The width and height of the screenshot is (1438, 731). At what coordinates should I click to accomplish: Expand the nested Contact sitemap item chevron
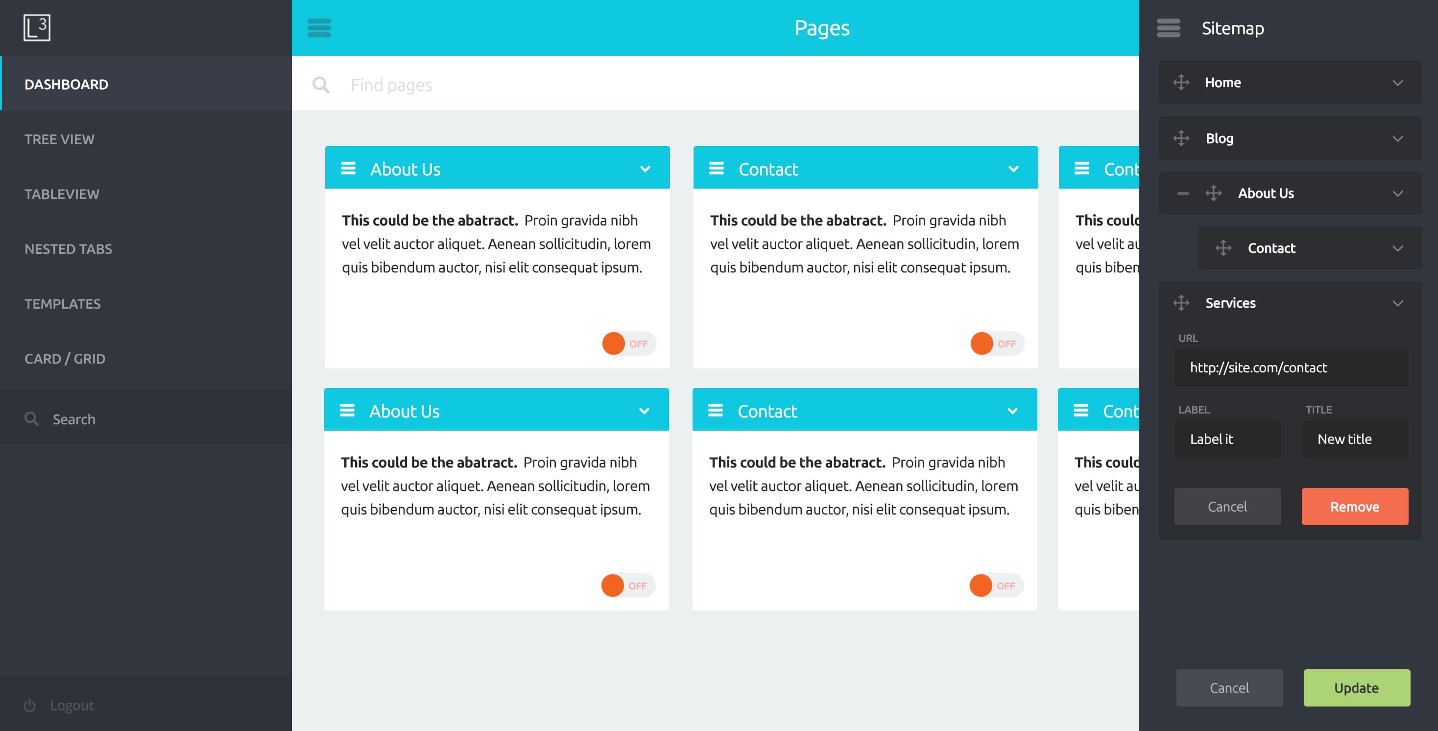coord(1398,248)
